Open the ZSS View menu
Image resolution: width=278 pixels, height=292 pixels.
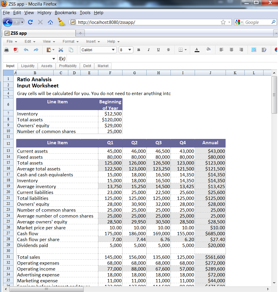49,42
